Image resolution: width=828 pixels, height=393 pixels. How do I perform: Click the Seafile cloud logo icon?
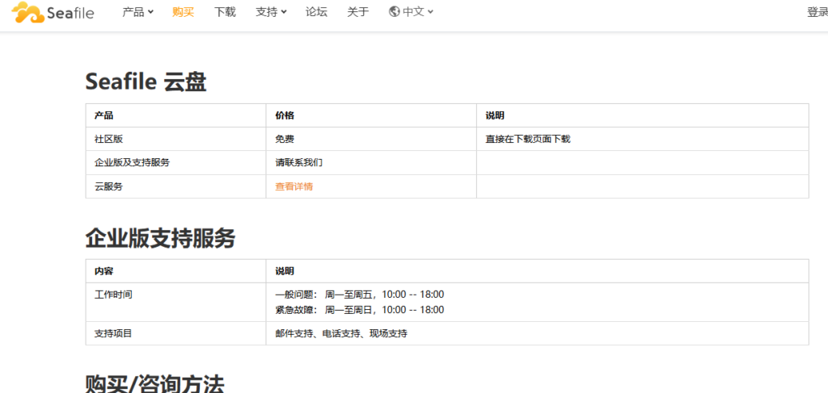tap(28, 13)
